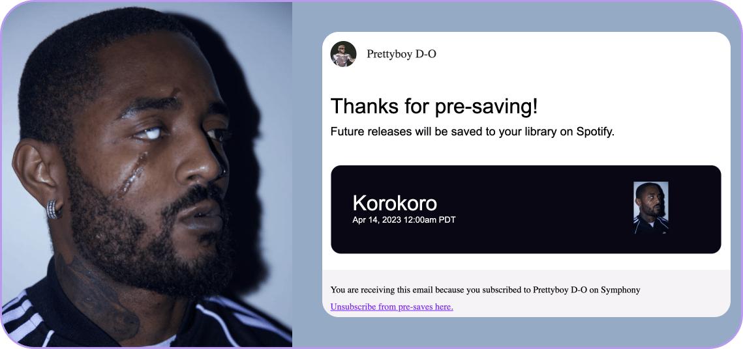Click the Symphony subscription notice text
The width and height of the screenshot is (743, 349).
tap(485, 290)
